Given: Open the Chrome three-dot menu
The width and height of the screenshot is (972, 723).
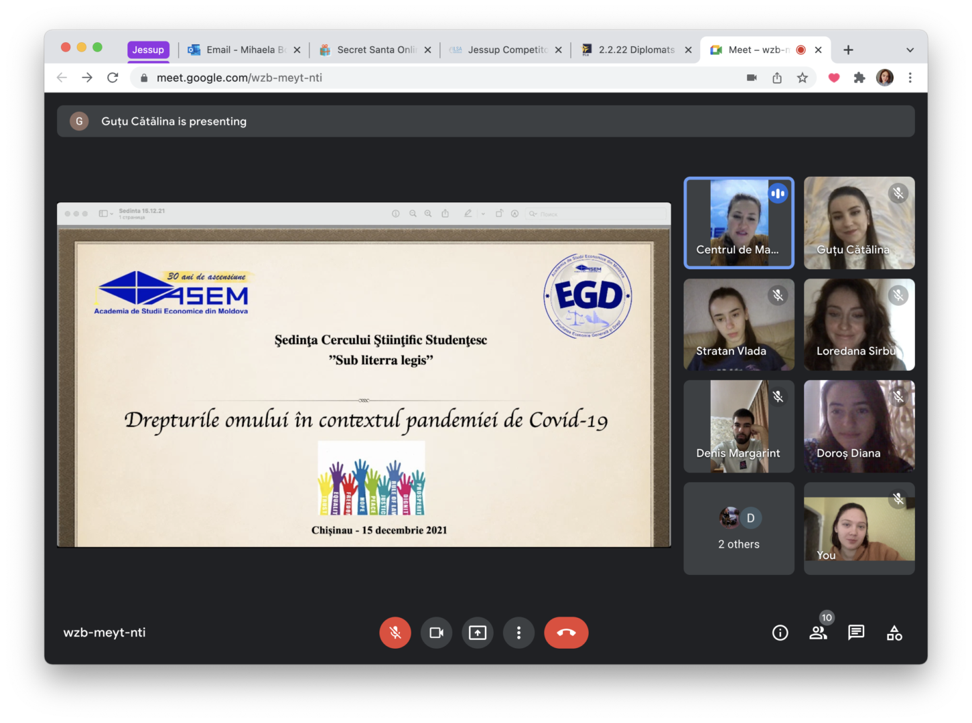Looking at the screenshot, I should tap(910, 78).
